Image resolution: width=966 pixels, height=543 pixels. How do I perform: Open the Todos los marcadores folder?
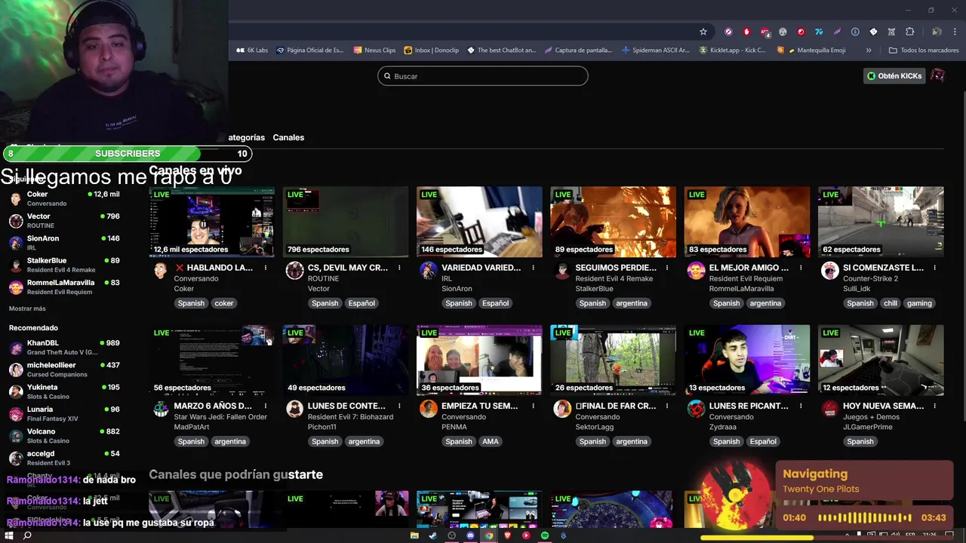(924, 51)
